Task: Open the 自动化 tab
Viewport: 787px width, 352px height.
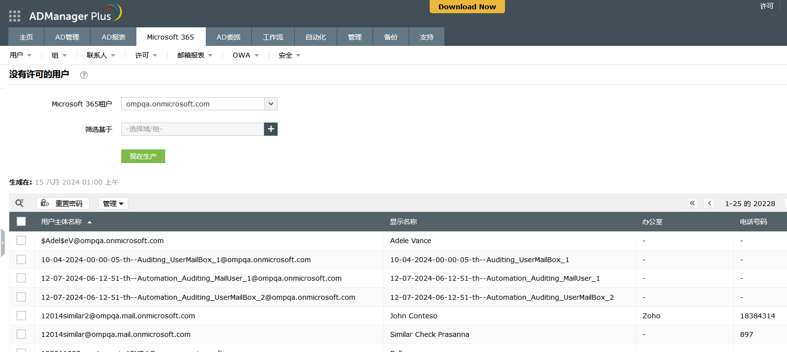Action: (315, 37)
